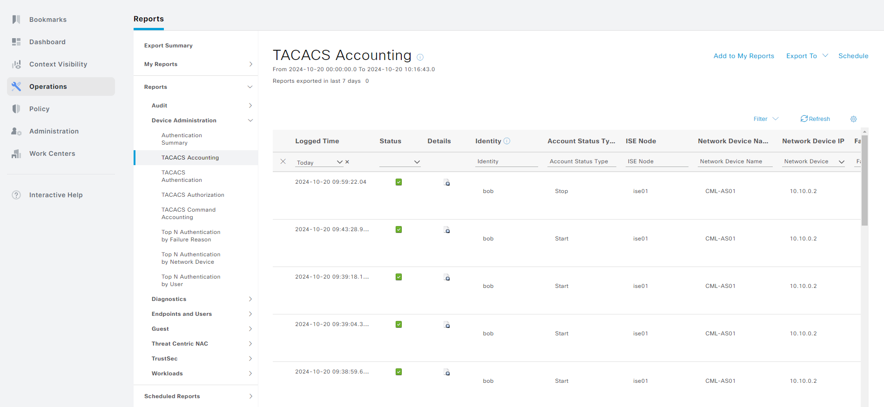Open details icon for 09:39:04 record
The image size is (884, 407).
[446, 325]
